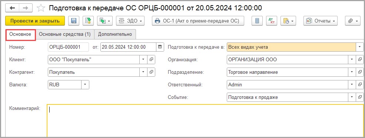Open attached files paperclip menu
Screen dimensions: 365x138
pyautogui.click(x=353, y=21)
